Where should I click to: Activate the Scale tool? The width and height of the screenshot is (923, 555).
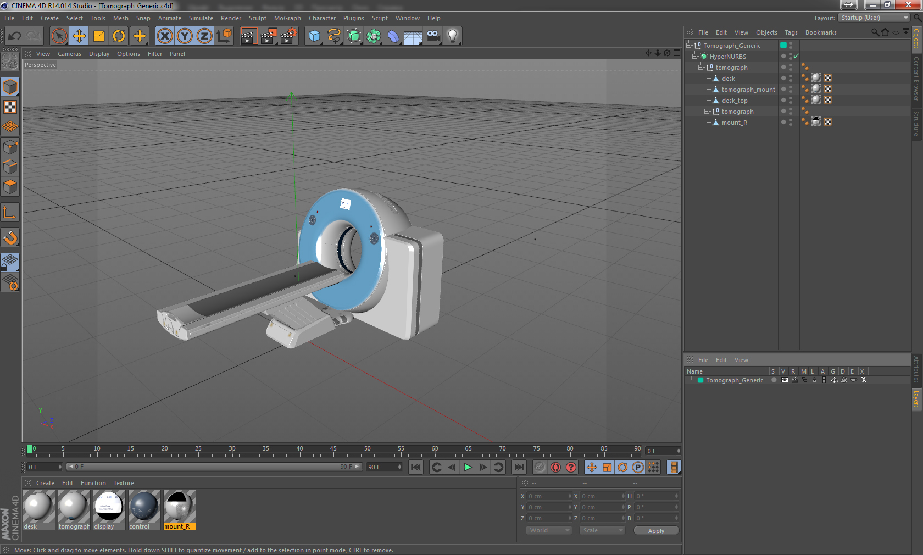pos(99,36)
